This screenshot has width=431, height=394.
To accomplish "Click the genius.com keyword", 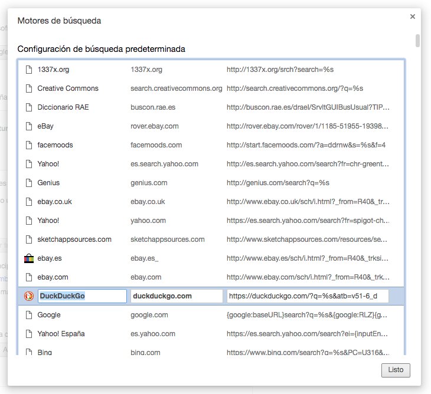I will coord(149,183).
